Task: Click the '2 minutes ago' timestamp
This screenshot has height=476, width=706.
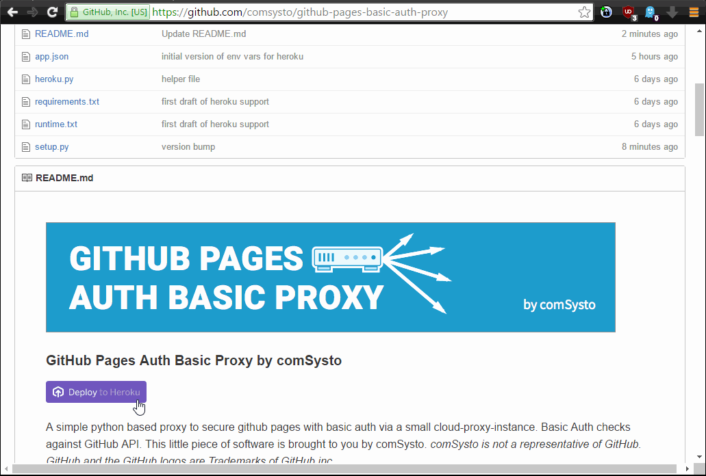Action: click(x=650, y=34)
